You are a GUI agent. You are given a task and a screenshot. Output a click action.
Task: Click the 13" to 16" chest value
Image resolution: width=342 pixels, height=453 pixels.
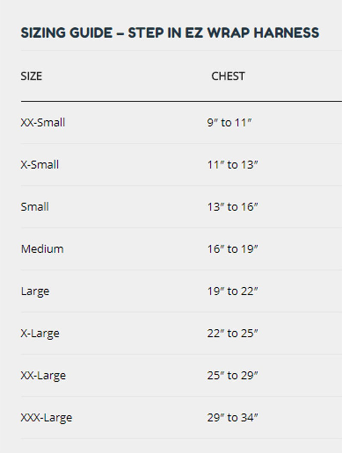(x=232, y=207)
